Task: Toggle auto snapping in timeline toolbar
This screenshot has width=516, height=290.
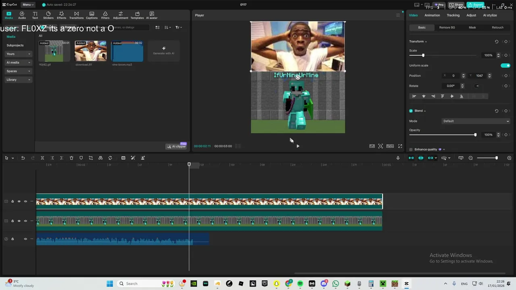Action: (x=421, y=158)
